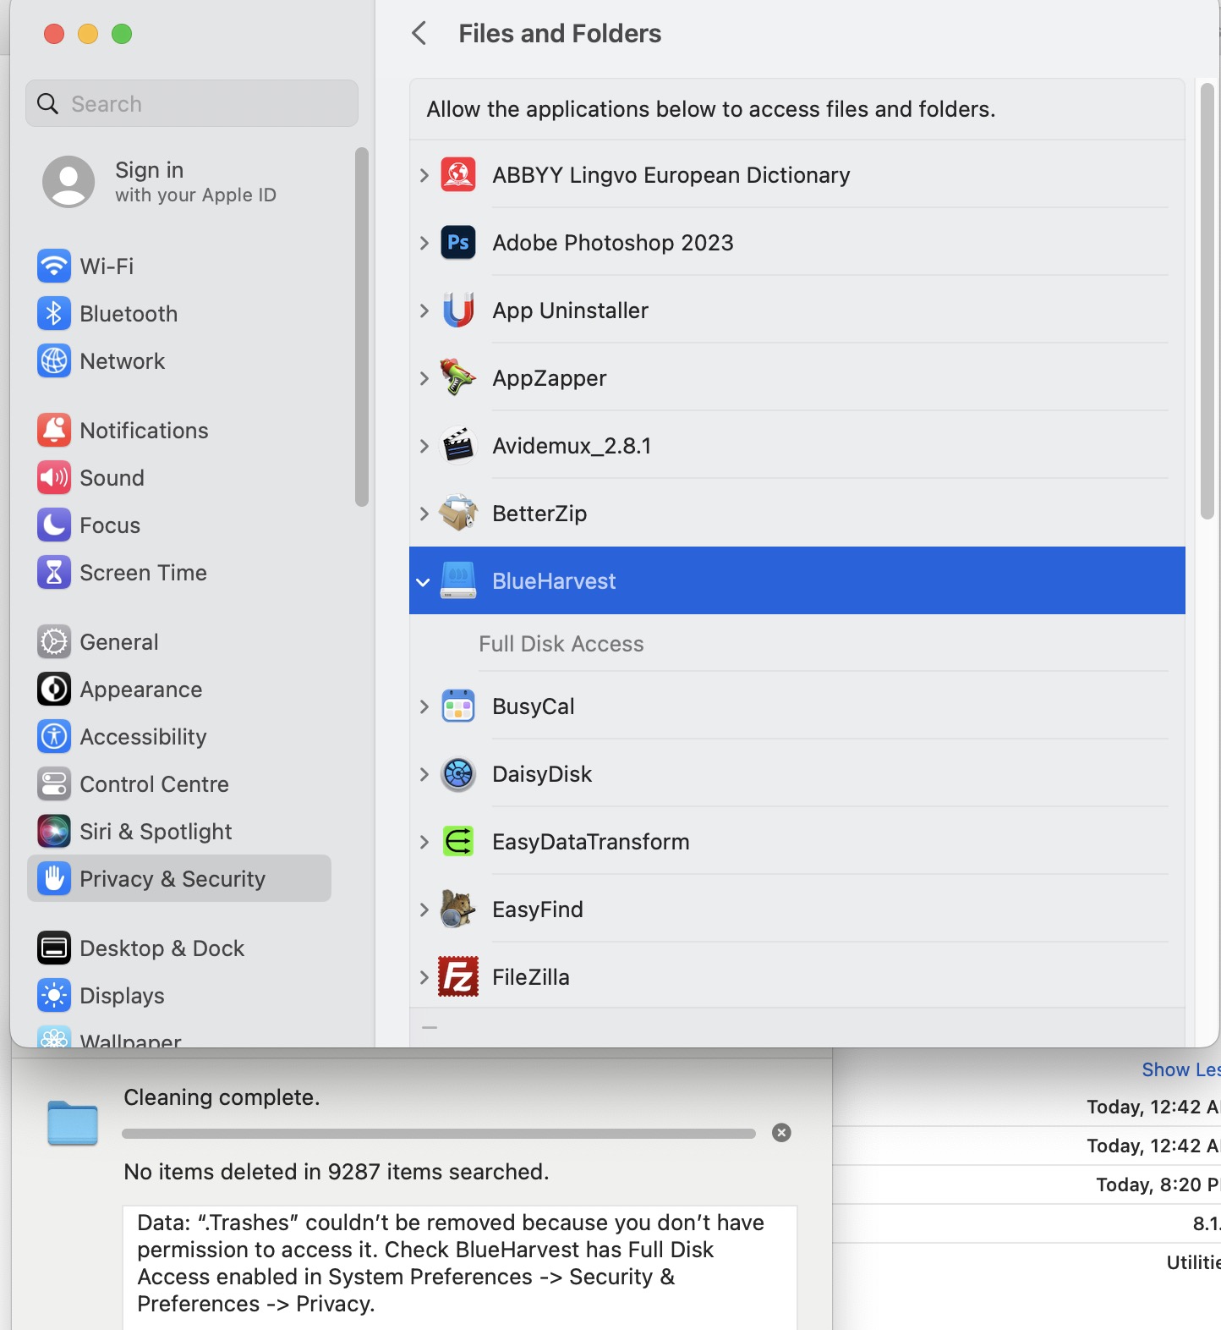Viewport: 1221px width, 1330px height.
Task: Click the App Uninstaller magnet icon
Action: pos(458,311)
